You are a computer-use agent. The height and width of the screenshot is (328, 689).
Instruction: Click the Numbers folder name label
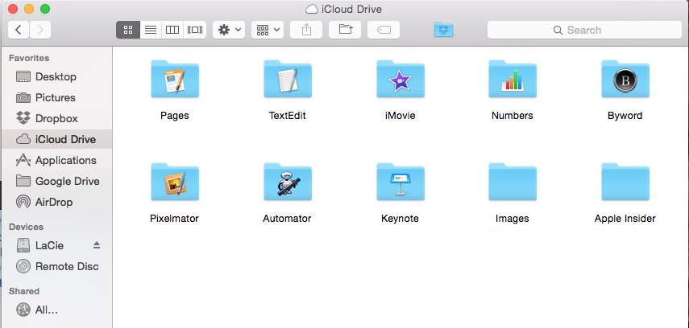(x=513, y=116)
